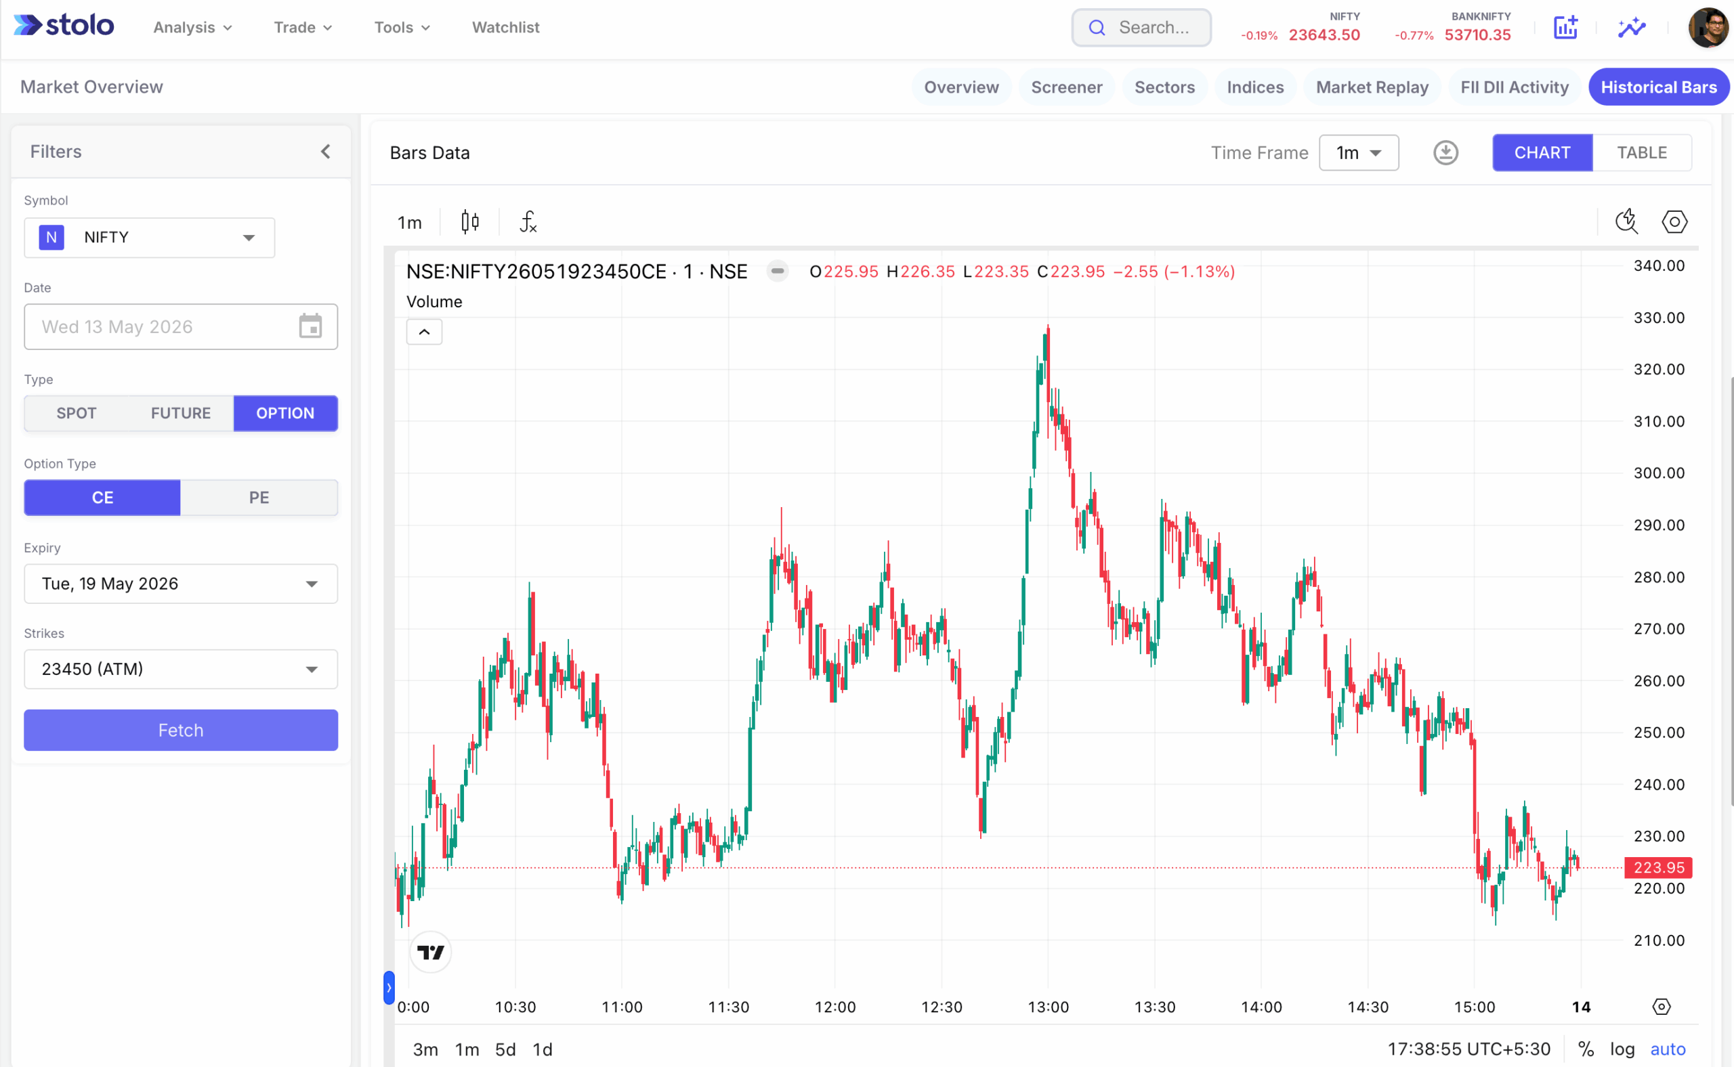
Task: Click the BANKNIFTY 53710.35 index quote
Action: pyautogui.click(x=1453, y=28)
